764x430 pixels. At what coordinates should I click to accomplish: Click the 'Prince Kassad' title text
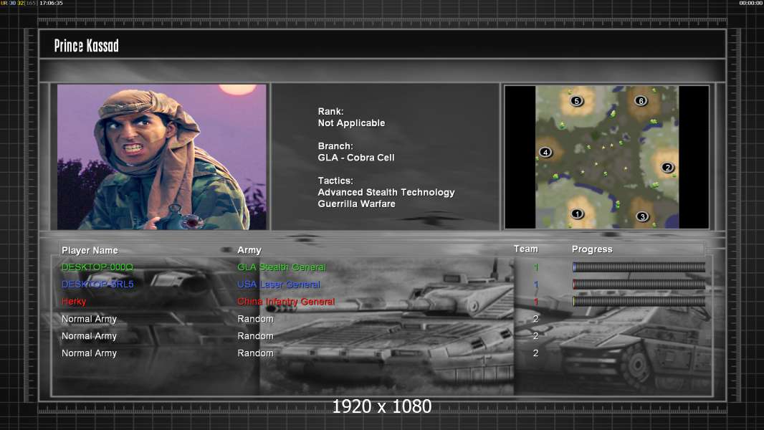tap(86, 46)
